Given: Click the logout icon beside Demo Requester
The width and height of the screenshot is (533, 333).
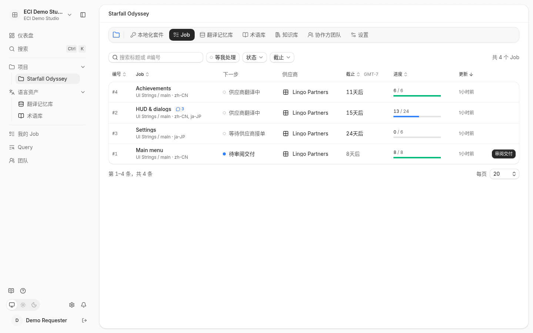Looking at the screenshot, I should (x=84, y=320).
